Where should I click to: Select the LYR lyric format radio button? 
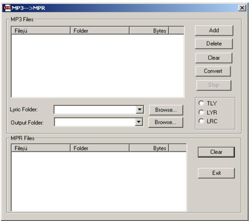pos(201,112)
